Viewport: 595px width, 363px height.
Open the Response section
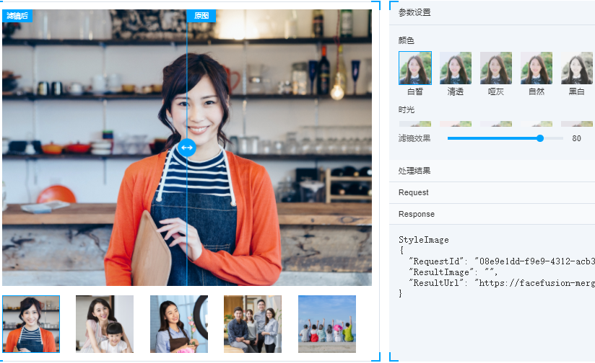pyautogui.click(x=492, y=214)
